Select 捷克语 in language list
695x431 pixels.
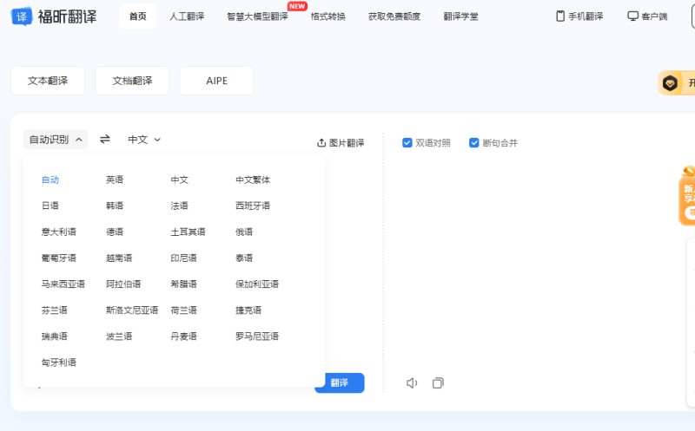coord(248,310)
